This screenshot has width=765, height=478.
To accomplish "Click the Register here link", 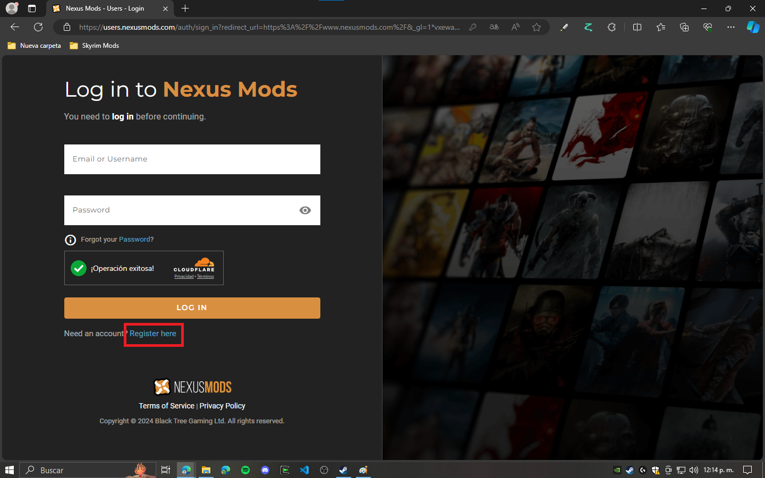I will (x=153, y=334).
